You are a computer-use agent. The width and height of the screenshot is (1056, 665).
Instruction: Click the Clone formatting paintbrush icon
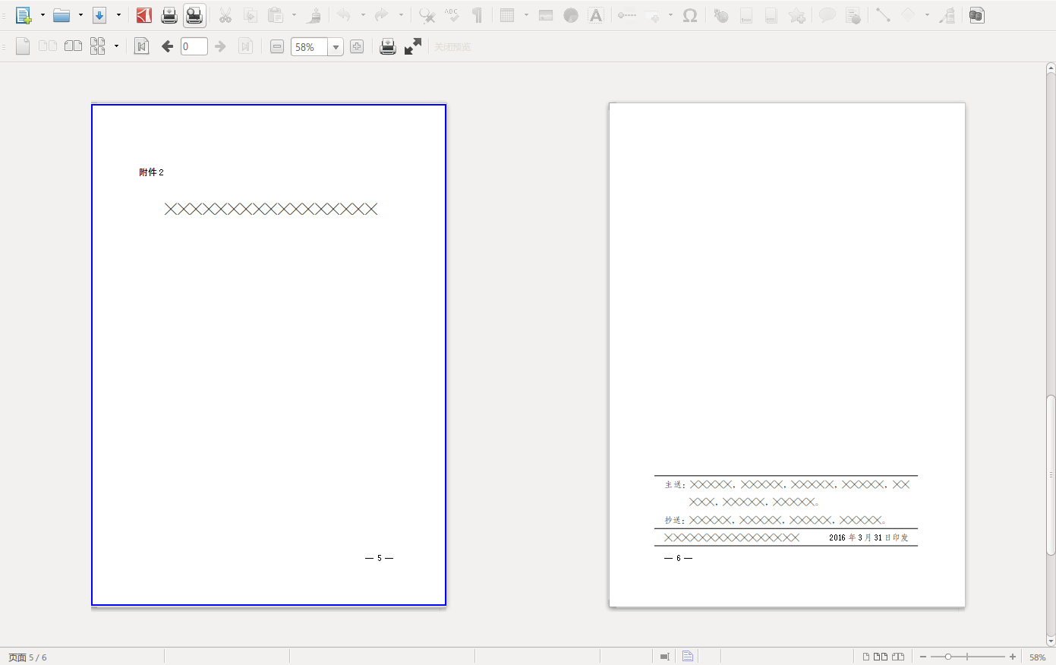pyautogui.click(x=314, y=15)
